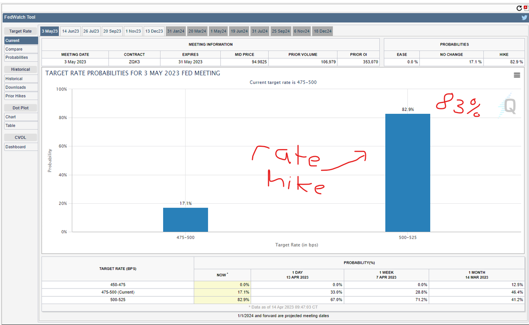Switch to the 1 Nov23 meeting tab

[133, 31]
